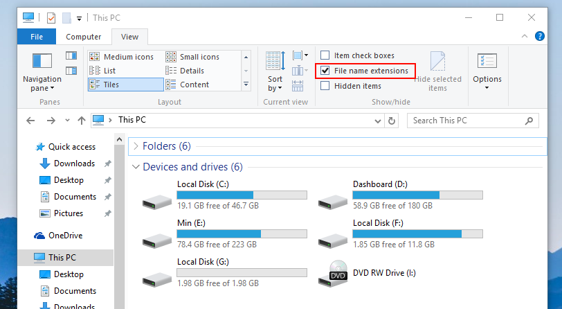Open the Navigation pane menu
The image size is (562, 309).
[x=42, y=72]
